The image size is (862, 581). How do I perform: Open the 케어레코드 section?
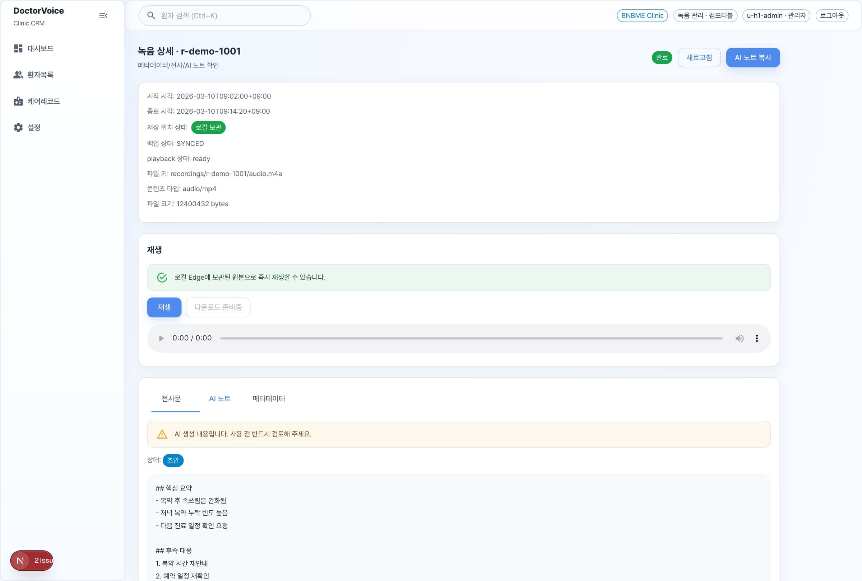tap(43, 101)
